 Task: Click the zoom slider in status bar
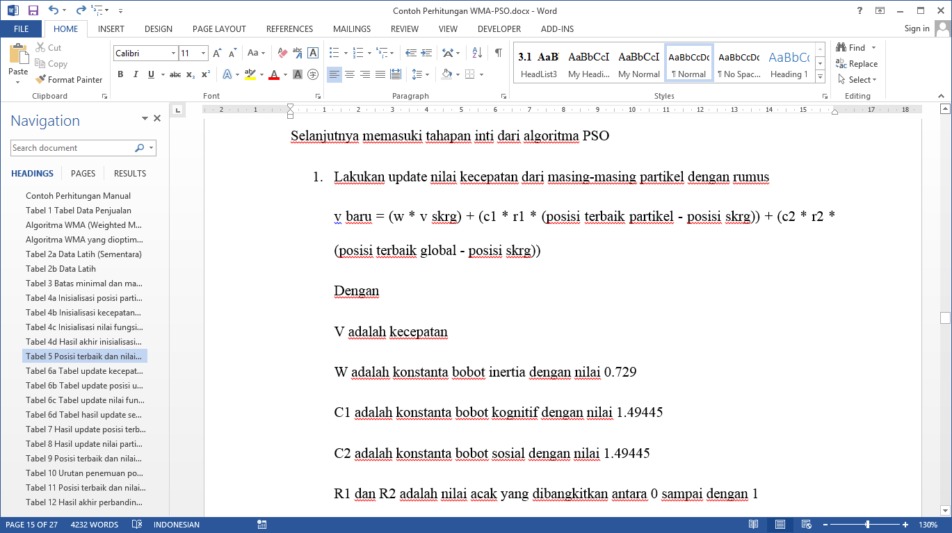[x=867, y=525]
